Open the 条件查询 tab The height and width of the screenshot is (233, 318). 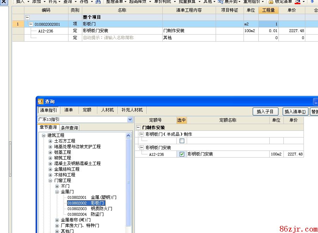click(x=70, y=128)
